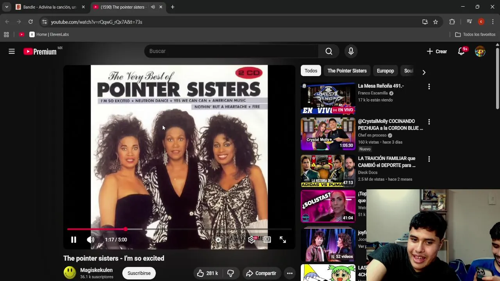Open the YouTube hamburger guide menu
The width and height of the screenshot is (500, 281).
pos(12,51)
